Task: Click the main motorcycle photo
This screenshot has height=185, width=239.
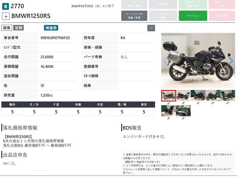Action: click(x=198, y=61)
